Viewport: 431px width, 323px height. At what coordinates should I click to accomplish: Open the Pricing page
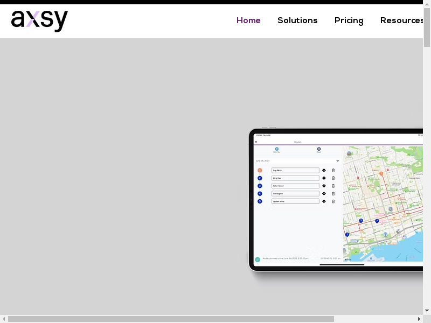(x=349, y=20)
